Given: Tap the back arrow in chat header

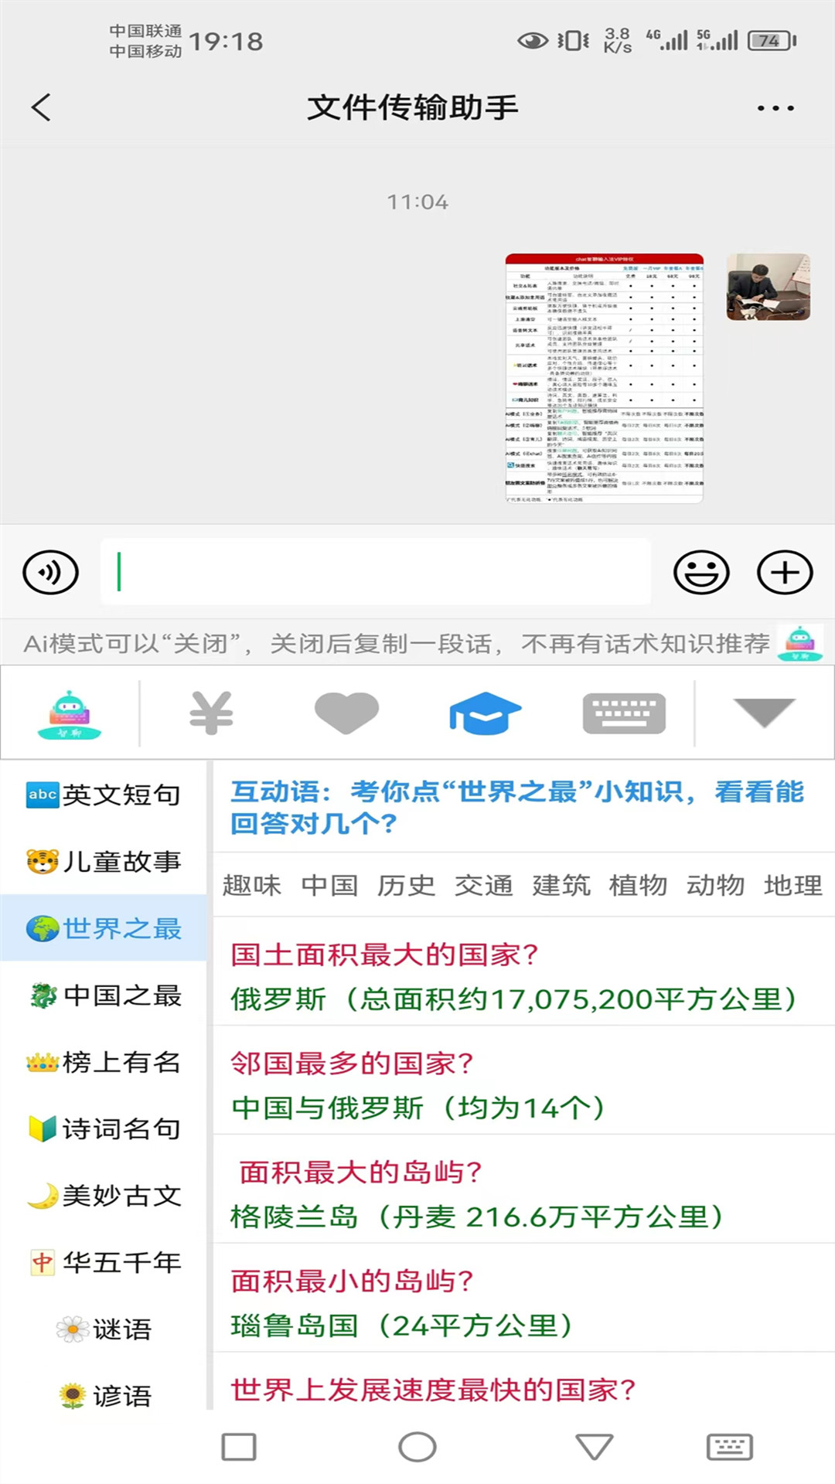Looking at the screenshot, I should point(42,107).
